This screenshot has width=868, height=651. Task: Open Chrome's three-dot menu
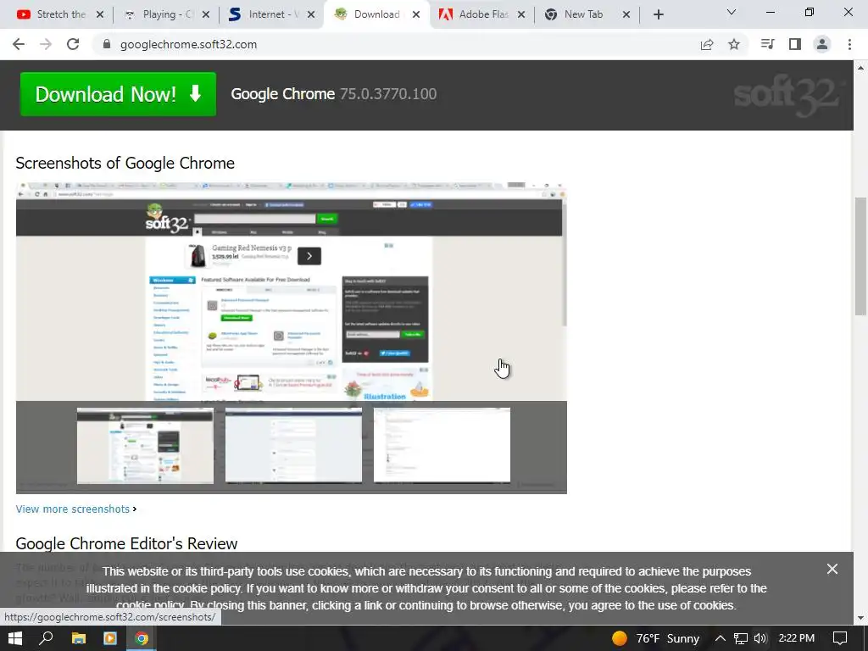tap(849, 44)
